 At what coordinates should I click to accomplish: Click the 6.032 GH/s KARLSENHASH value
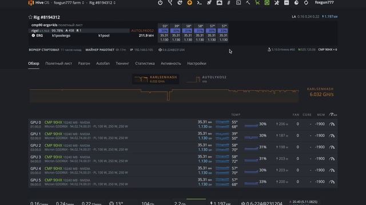[x=321, y=95]
